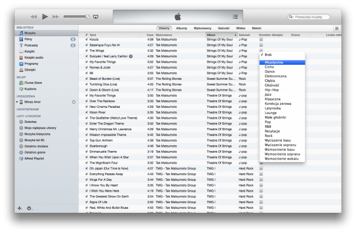Switch to the Match tab

click(x=257, y=28)
